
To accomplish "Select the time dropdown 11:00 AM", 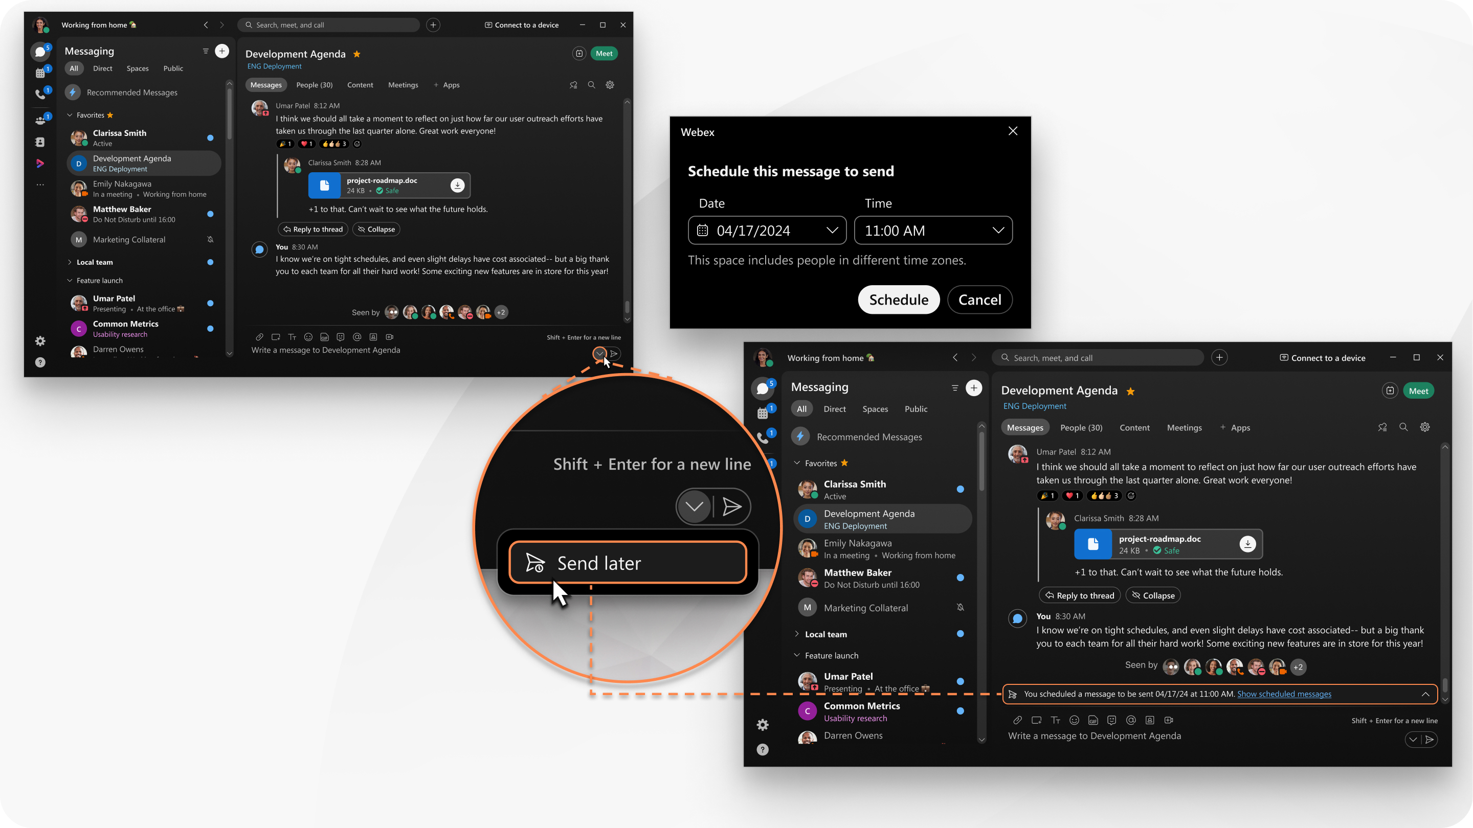I will 932,229.
